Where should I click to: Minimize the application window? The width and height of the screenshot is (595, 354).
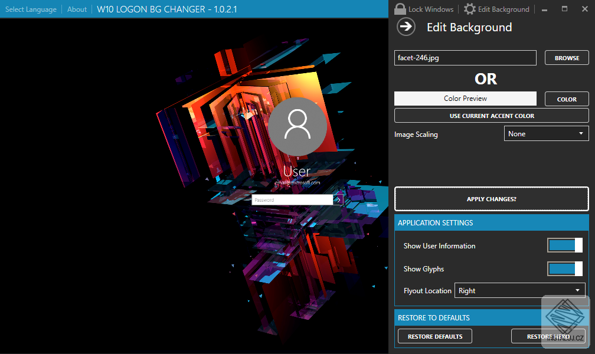tap(544, 9)
